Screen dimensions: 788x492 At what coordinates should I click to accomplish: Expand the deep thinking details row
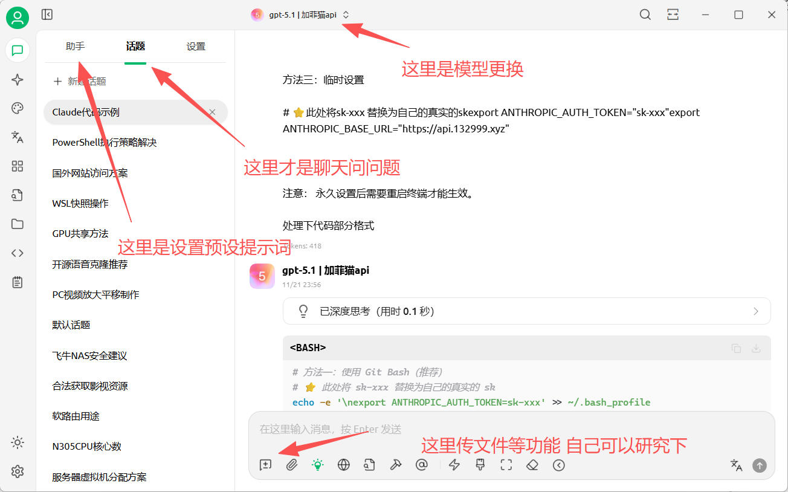[755, 311]
